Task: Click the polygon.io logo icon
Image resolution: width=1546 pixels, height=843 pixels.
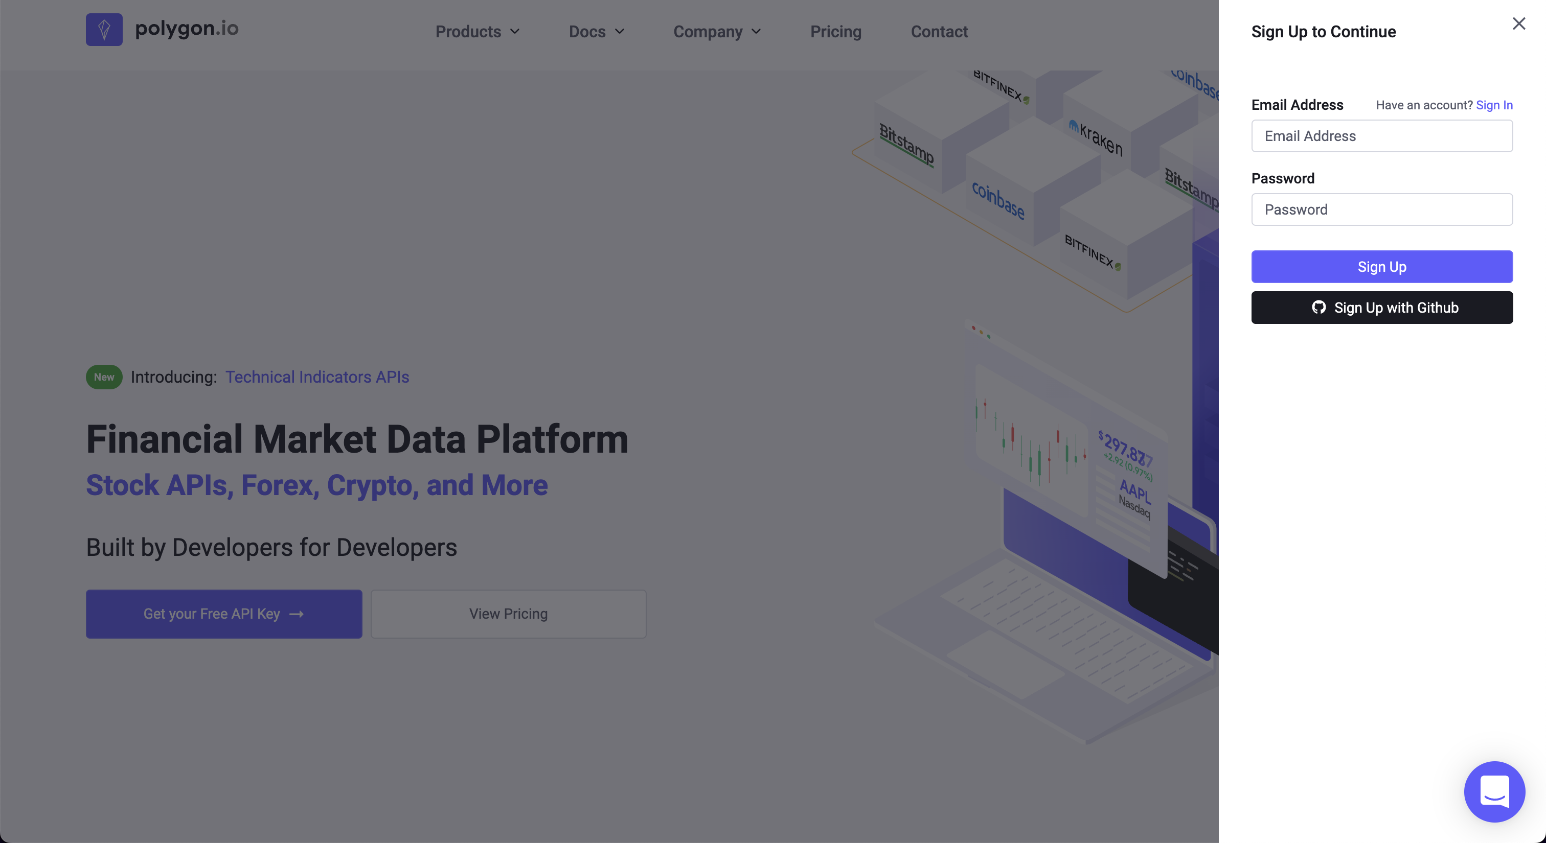Action: [x=104, y=30]
